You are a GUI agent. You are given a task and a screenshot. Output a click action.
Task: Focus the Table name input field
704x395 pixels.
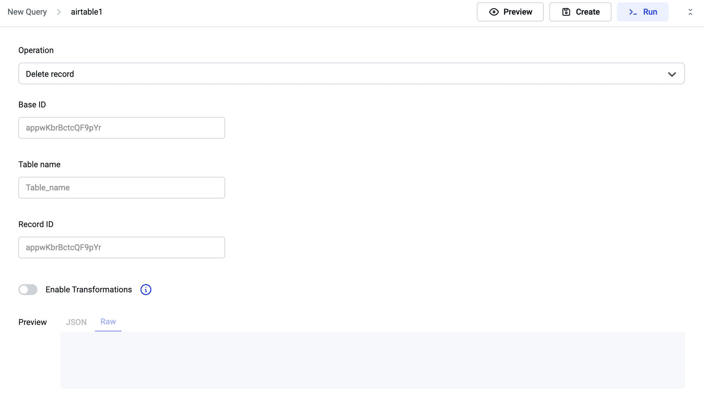pos(121,188)
